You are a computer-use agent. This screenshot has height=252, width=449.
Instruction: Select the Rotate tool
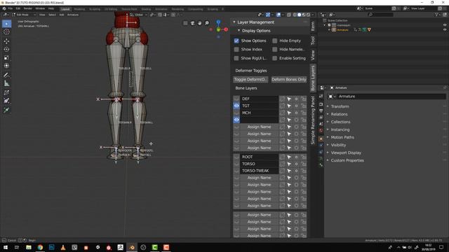(x=6, y=50)
